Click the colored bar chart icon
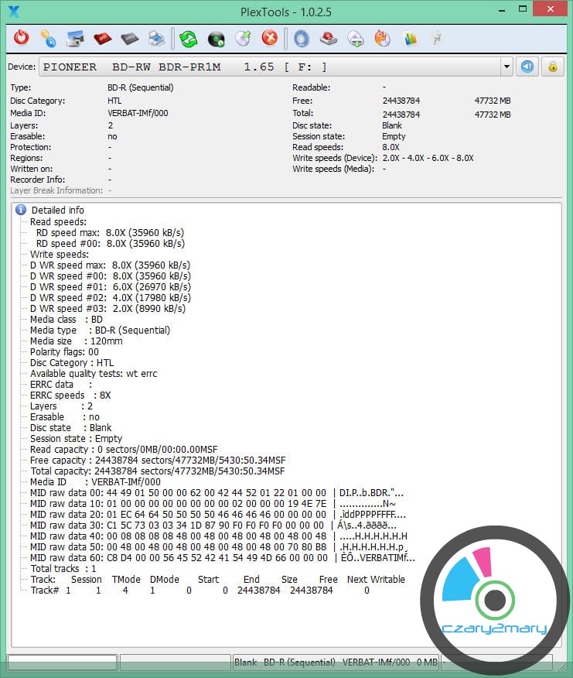Viewport: 573px width, 678px height. 410,38
